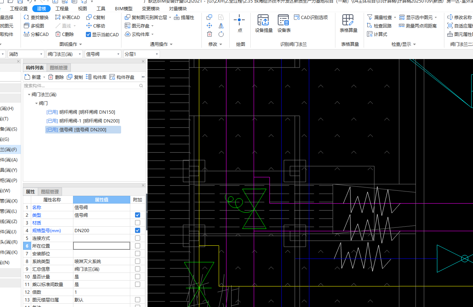473x307 pixels.
Task: Select 信号阀 DN200 component
Action: click(83, 129)
